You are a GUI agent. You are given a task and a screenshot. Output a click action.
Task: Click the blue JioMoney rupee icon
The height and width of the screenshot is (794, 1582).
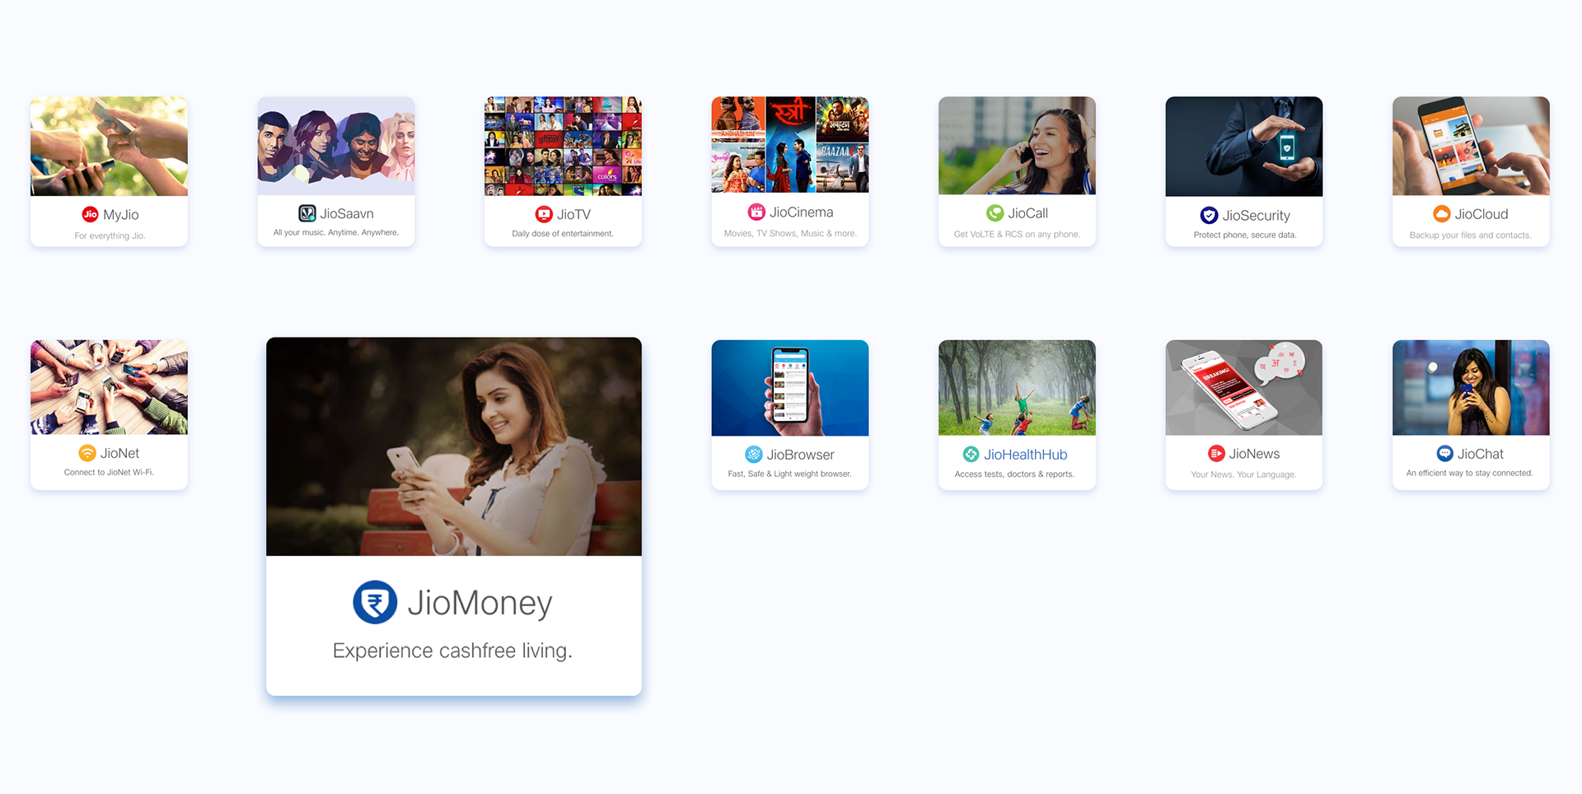click(375, 602)
